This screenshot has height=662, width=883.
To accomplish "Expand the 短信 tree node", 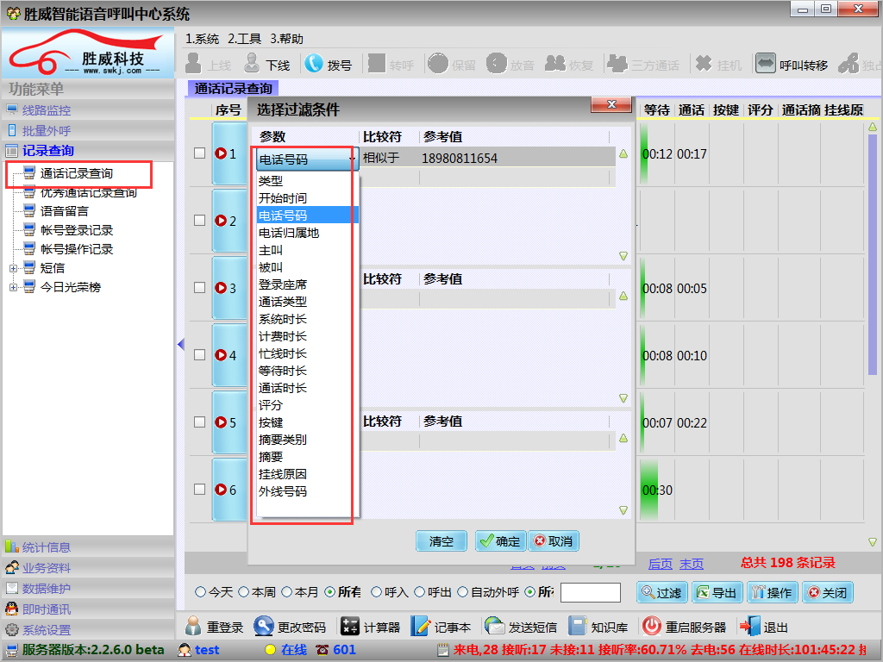I will tap(14, 268).
